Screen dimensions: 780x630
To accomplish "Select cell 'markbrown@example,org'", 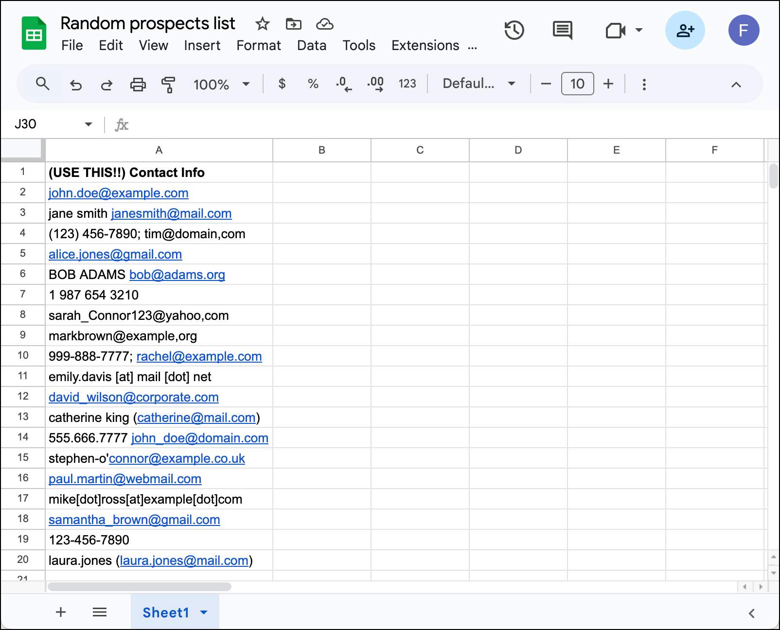I will coord(159,335).
